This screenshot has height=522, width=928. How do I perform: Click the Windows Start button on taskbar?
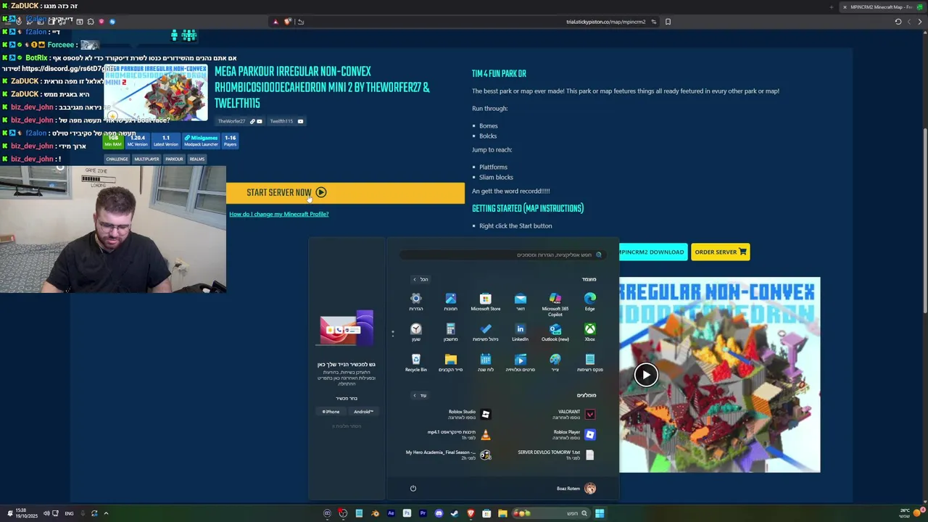600,513
